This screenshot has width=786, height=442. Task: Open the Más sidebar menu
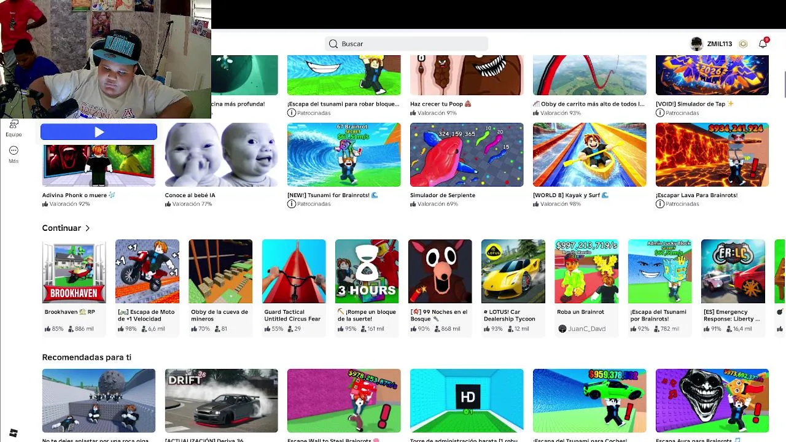click(14, 154)
